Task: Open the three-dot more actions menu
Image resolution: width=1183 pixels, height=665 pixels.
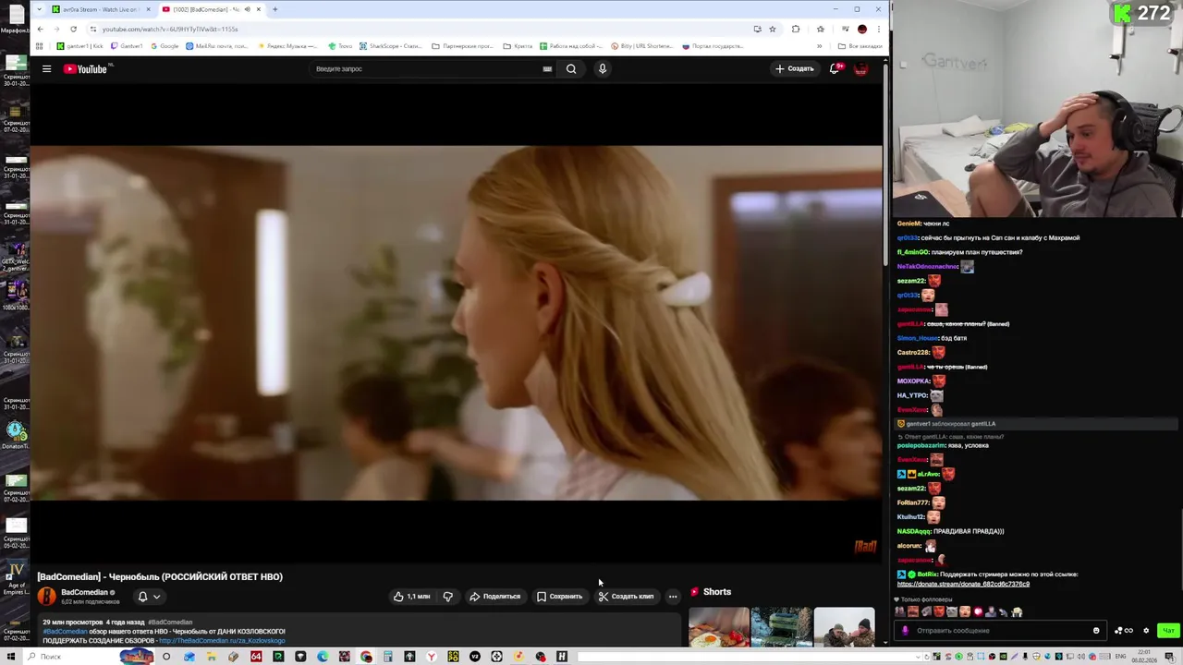Action: (x=673, y=597)
